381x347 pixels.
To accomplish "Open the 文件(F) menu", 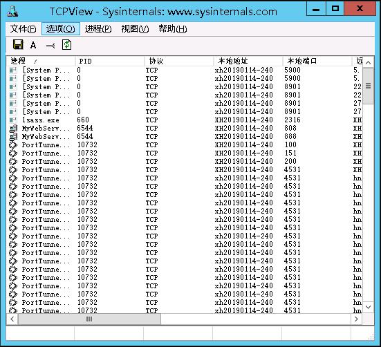I will pyautogui.click(x=23, y=29).
